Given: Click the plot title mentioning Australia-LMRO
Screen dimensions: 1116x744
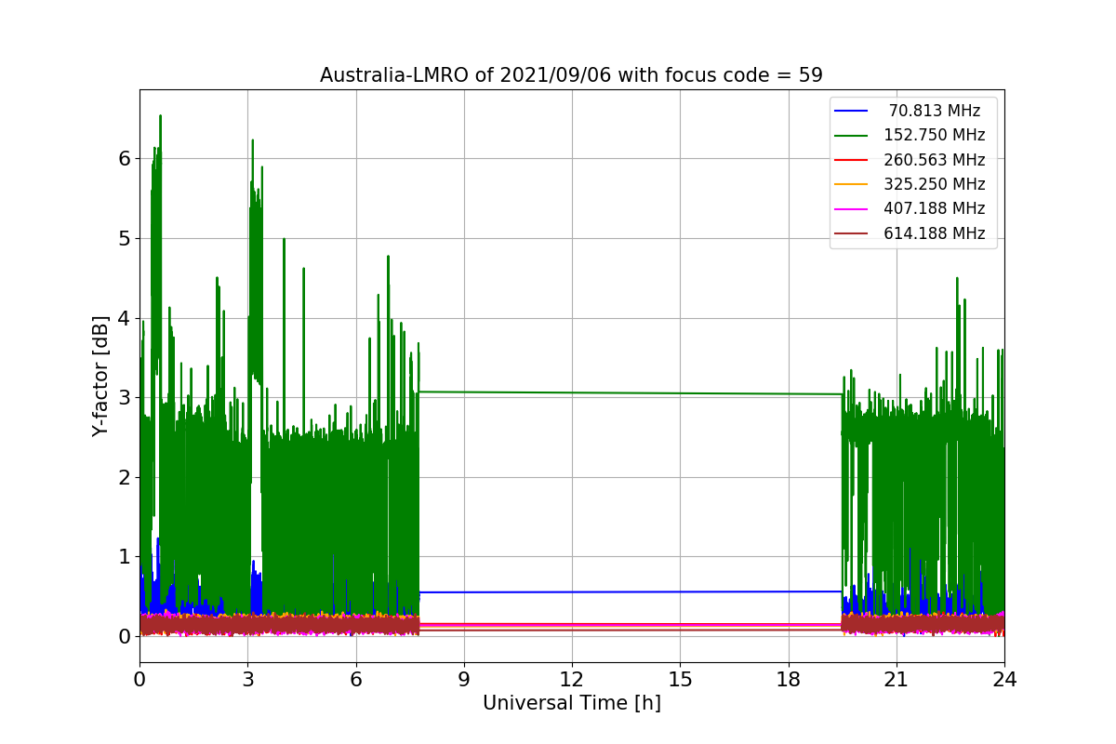Looking at the screenshot, I should pos(571,75).
